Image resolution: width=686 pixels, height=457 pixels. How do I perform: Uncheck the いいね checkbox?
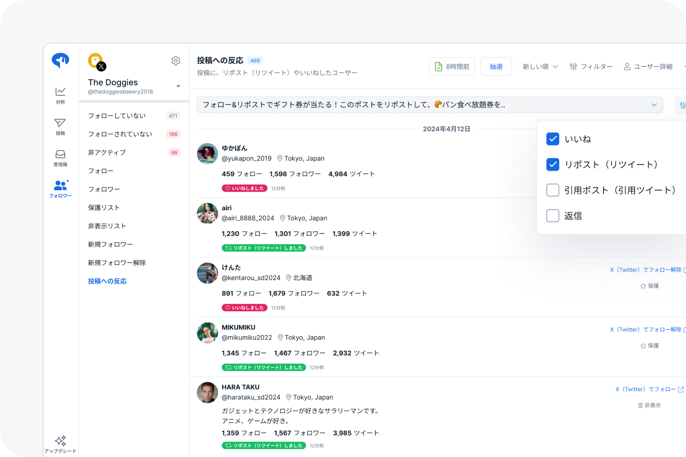tap(552, 139)
